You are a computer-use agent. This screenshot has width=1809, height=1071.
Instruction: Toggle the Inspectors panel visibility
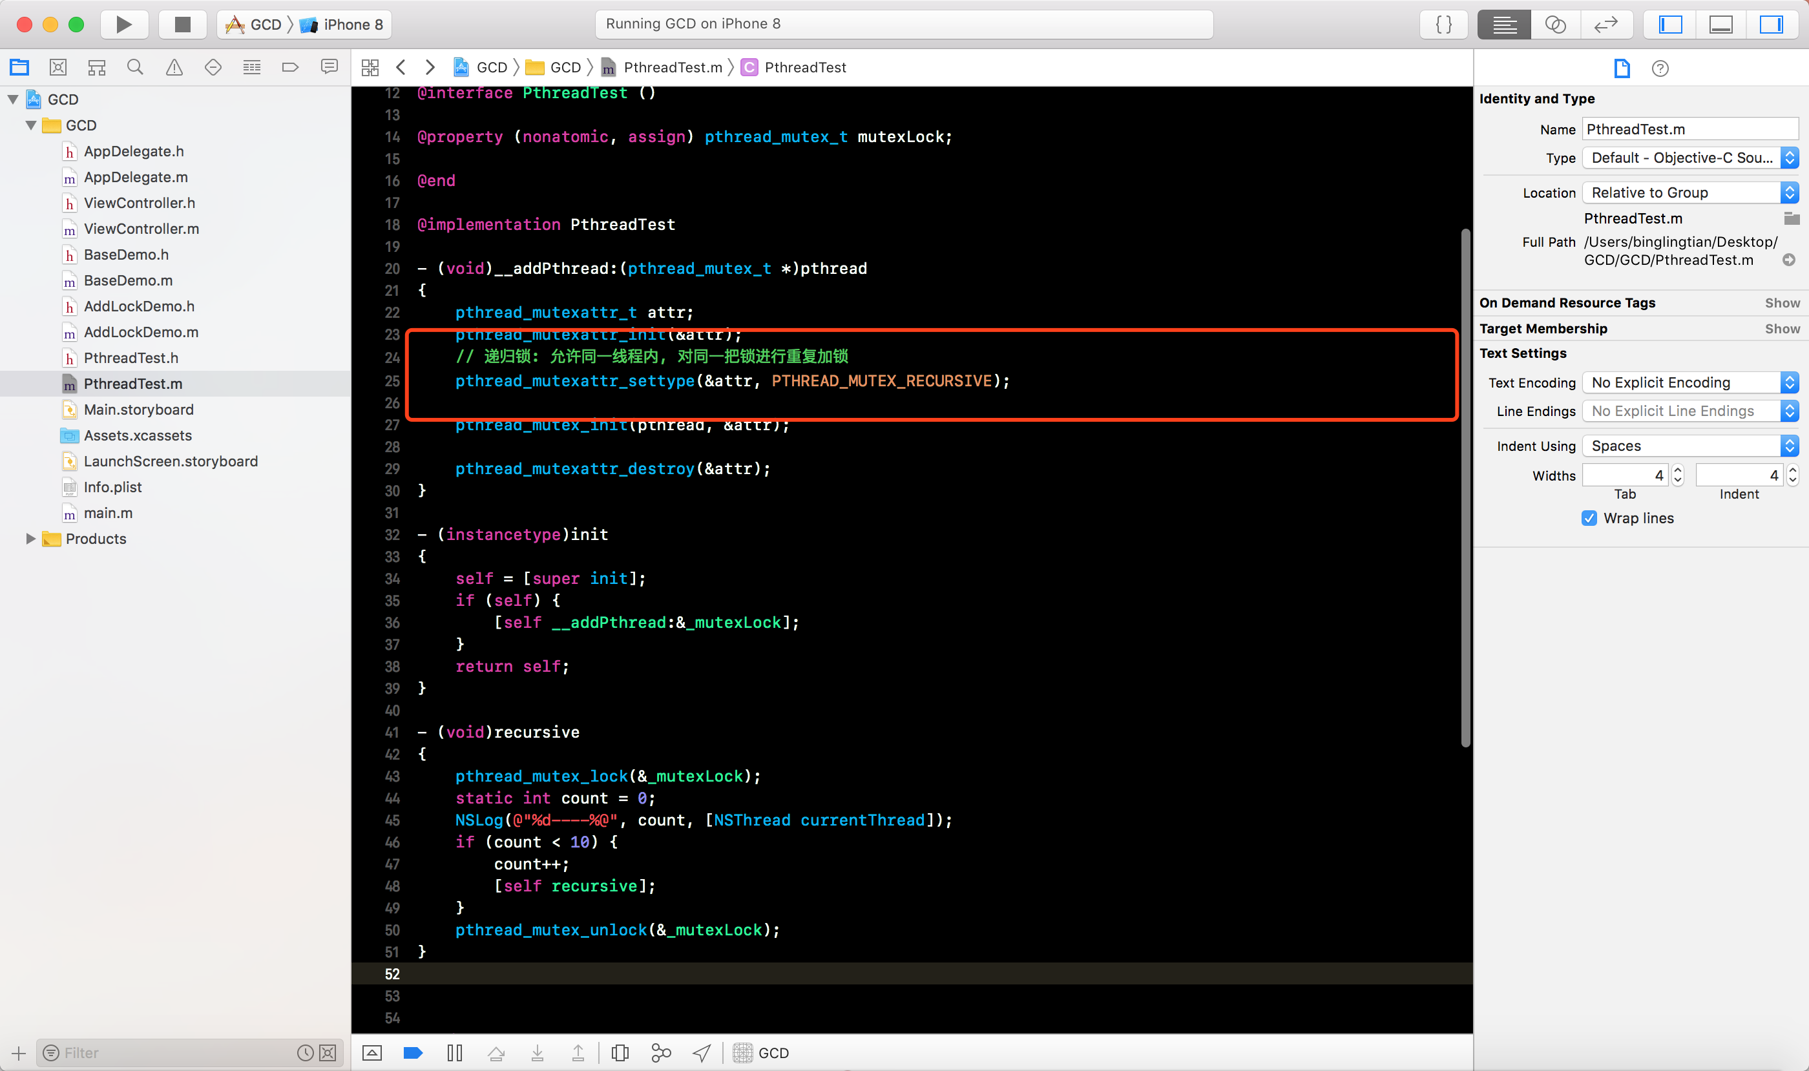coord(1772,25)
